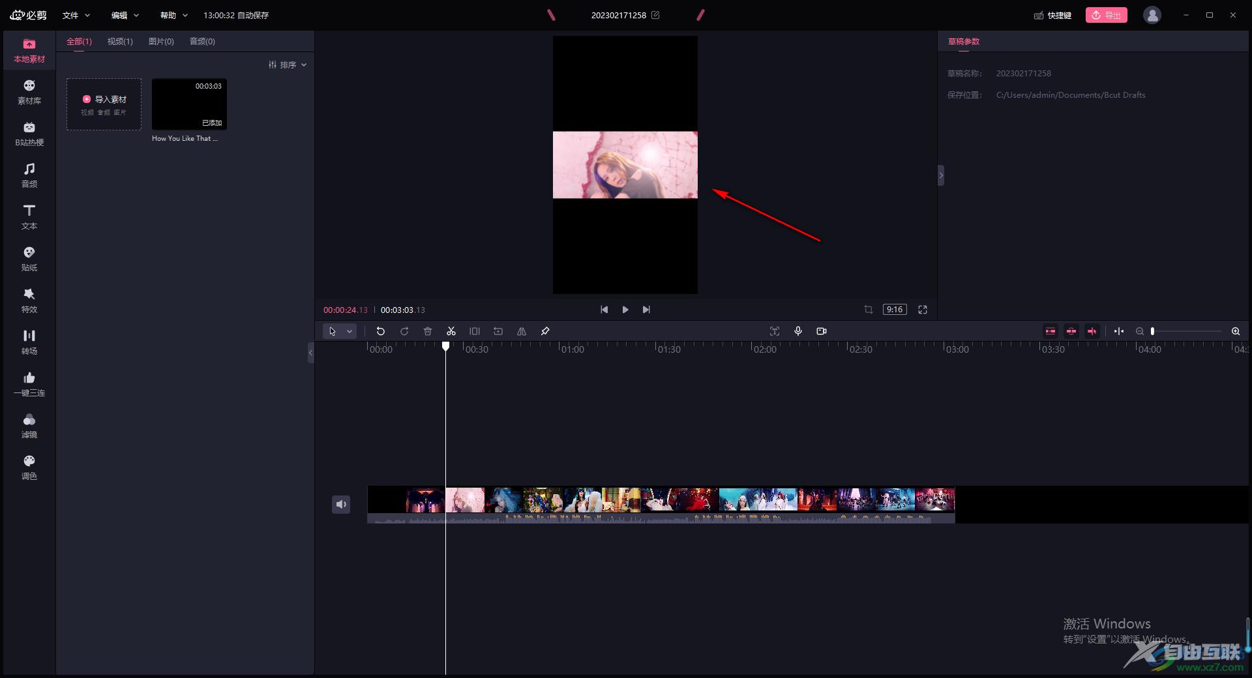
Task: Click the video clip on the timeline
Action: pyautogui.click(x=661, y=505)
